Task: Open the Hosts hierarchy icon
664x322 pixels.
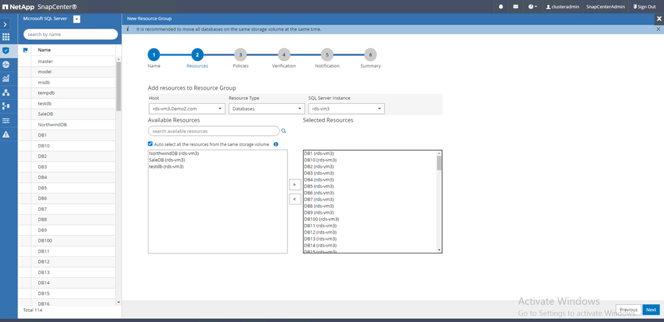Action: (x=5, y=92)
